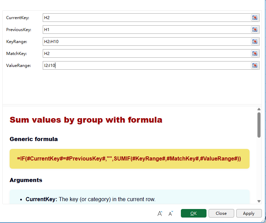Screen dimensions: 266x223
Task: Click the Close button
Action: (x=221, y=213)
